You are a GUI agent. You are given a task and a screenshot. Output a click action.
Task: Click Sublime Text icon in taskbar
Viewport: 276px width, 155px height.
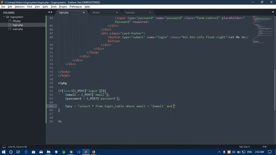point(86,152)
